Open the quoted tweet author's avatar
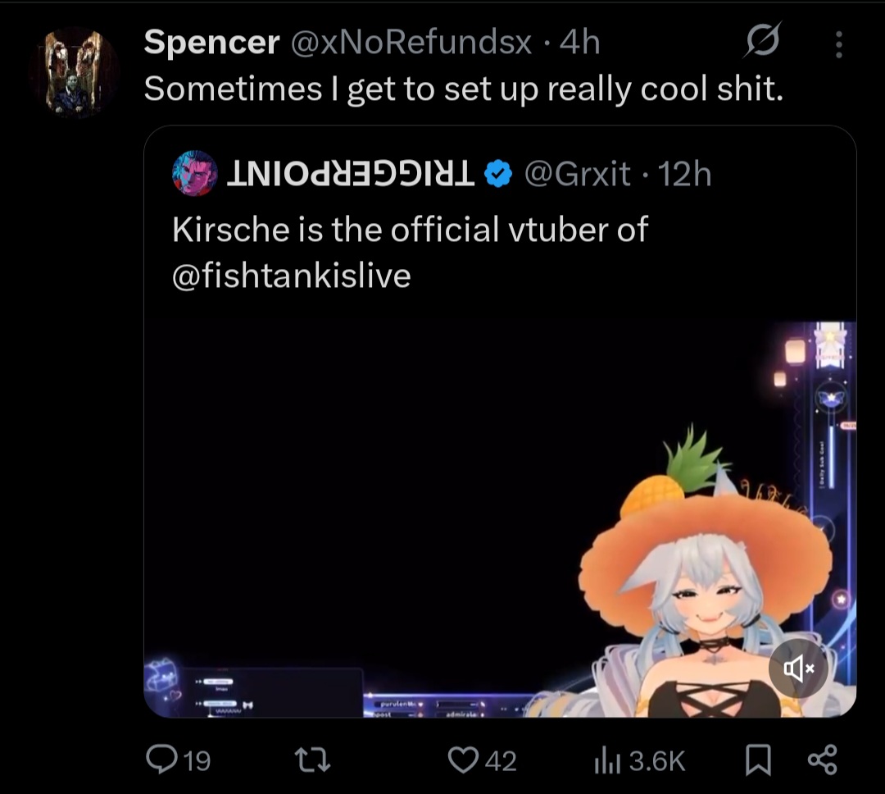This screenshot has height=794, width=885. [x=195, y=173]
